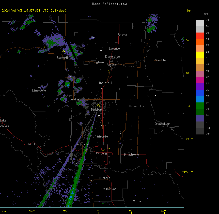The height and width of the screenshot is (214, 219).
Task: Click the RockyMH label
Action: pos(62,58)
